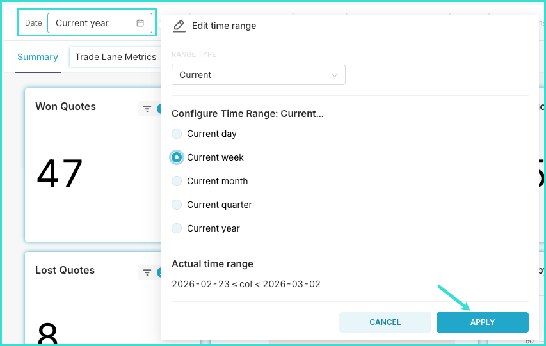Select the Current day radio option
This screenshot has width=546, height=346.
tap(177, 134)
